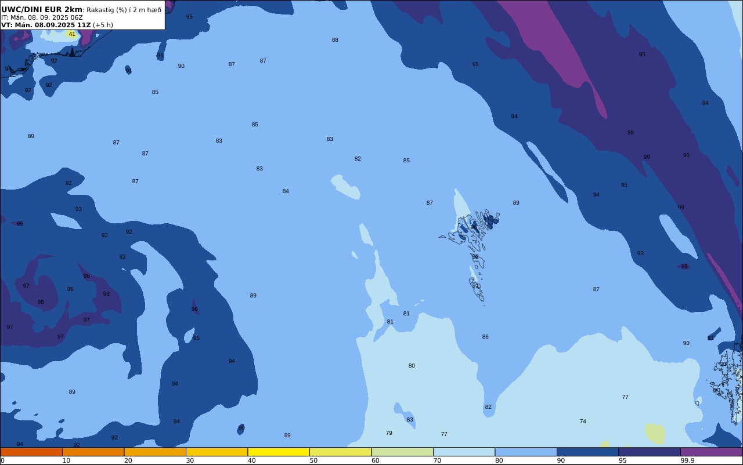Select the orange 10–20 legend color segment
The image size is (743, 465).
point(93,452)
